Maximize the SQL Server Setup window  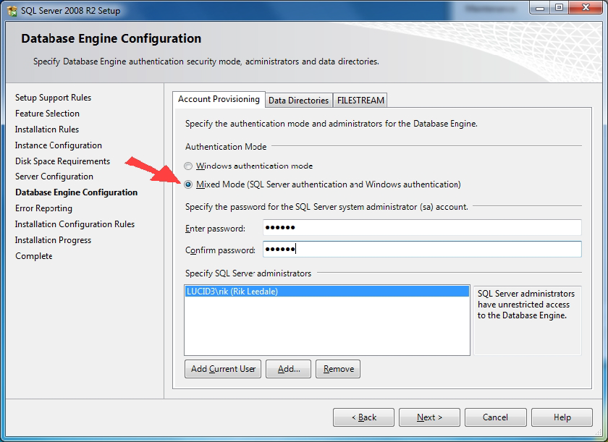559,8
